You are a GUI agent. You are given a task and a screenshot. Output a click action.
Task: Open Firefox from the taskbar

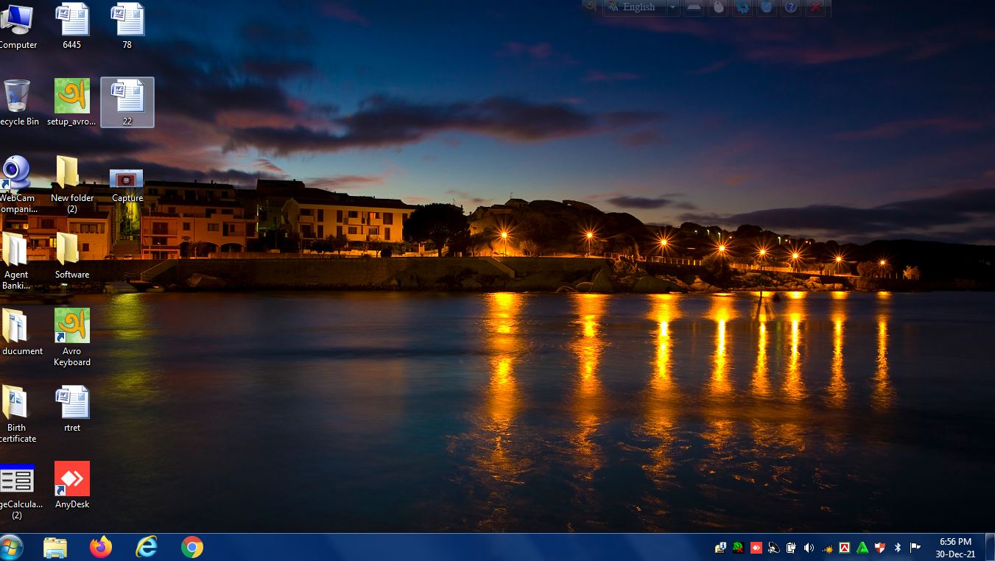pyautogui.click(x=101, y=547)
